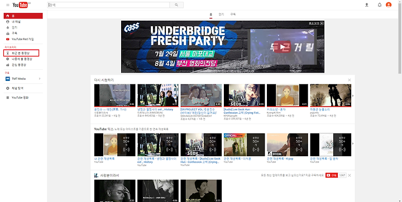This screenshot has height=202, width=402.
Task: Click the KPOPjang46 uploader name
Action: click(x=231, y=116)
